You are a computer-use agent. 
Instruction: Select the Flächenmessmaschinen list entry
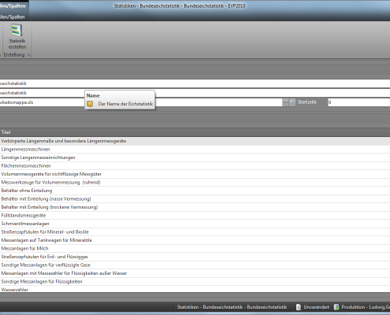point(195,166)
